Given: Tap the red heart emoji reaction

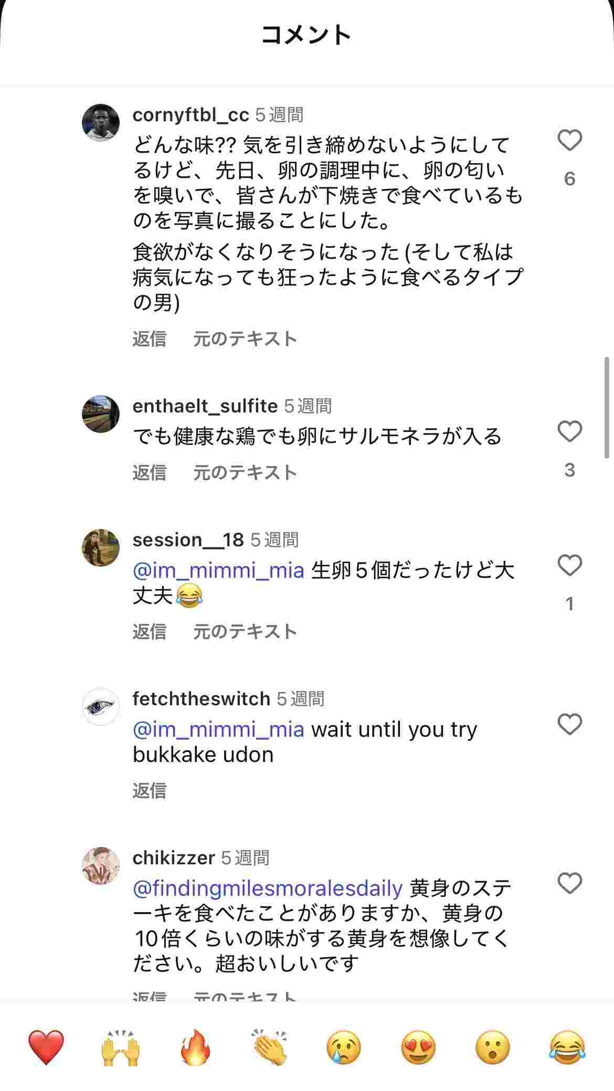Looking at the screenshot, I should tap(46, 1047).
